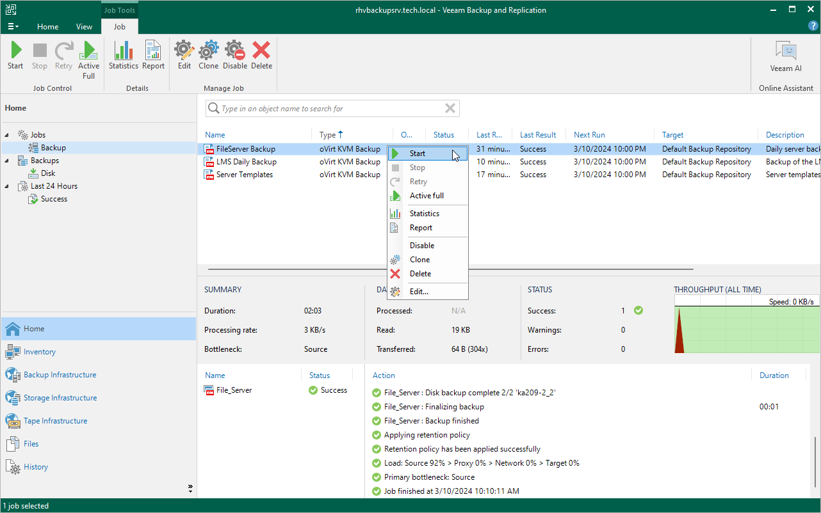The width and height of the screenshot is (821, 513).
Task: Clear the search box with X
Action: tap(451, 108)
